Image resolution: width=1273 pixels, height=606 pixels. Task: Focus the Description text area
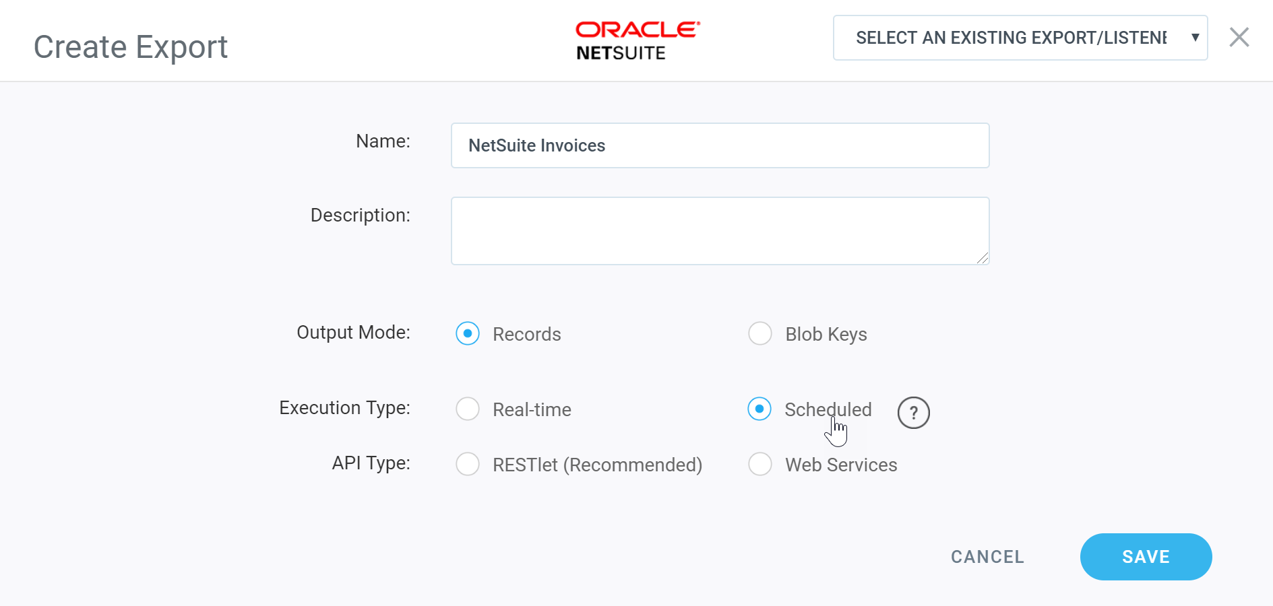pos(720,231)
